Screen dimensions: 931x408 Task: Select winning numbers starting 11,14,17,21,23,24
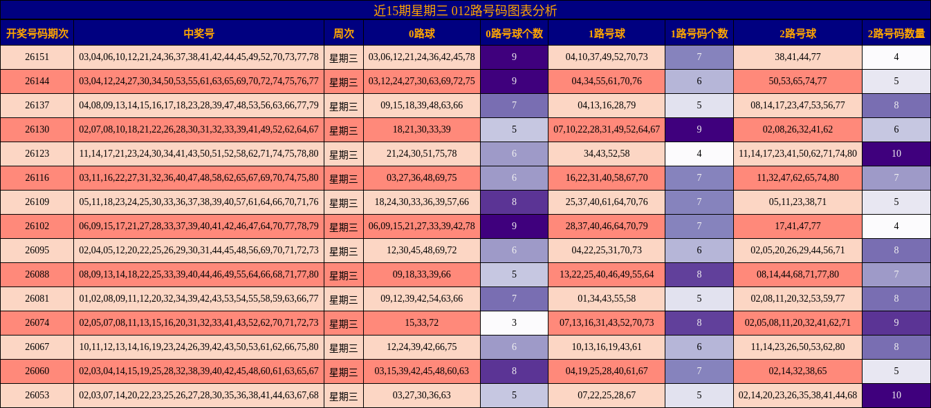tap(199, 154)
